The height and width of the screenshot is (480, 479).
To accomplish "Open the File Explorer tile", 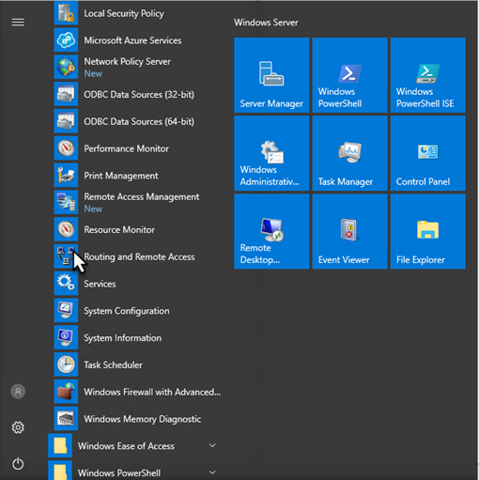I will click(x=427, y=231).
